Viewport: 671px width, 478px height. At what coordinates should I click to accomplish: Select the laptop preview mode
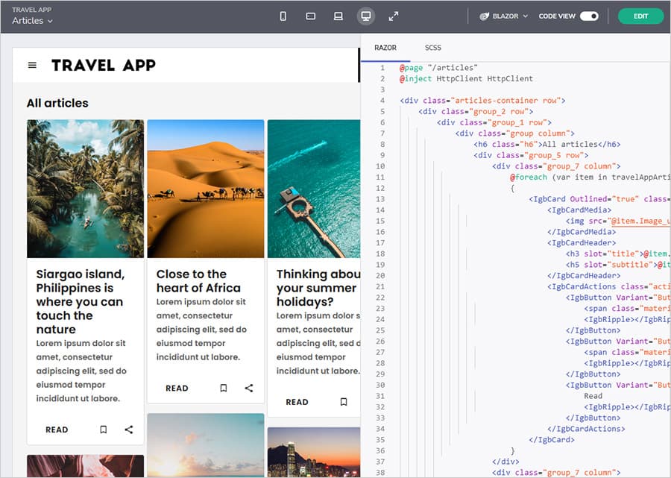338,16
